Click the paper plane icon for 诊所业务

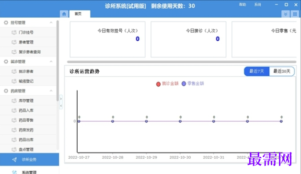click(x=14, y=160)
